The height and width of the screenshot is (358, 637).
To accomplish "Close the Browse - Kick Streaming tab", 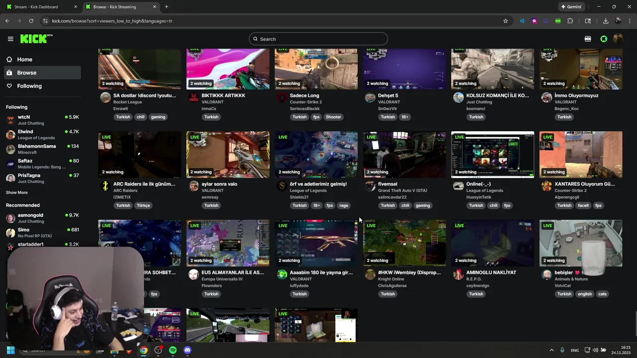I will pyautogui.click(x=155, y=7).
